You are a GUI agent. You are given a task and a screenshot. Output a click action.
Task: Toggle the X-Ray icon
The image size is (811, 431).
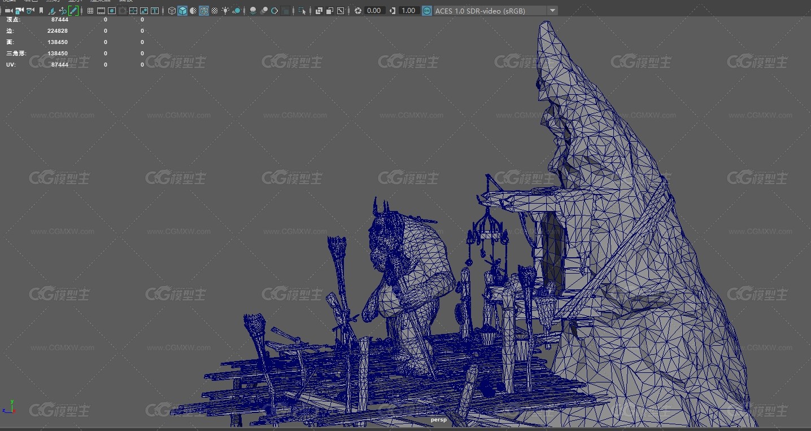coord(319,11)
